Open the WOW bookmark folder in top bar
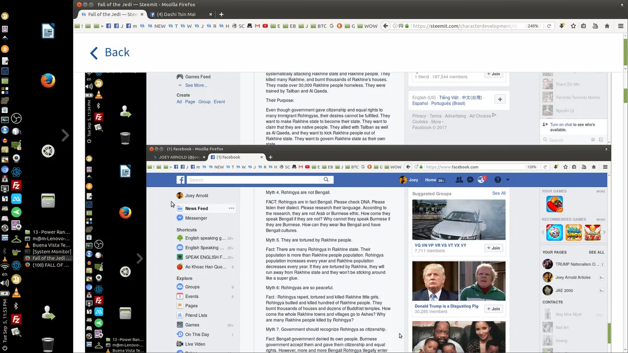 click(367, 26)
